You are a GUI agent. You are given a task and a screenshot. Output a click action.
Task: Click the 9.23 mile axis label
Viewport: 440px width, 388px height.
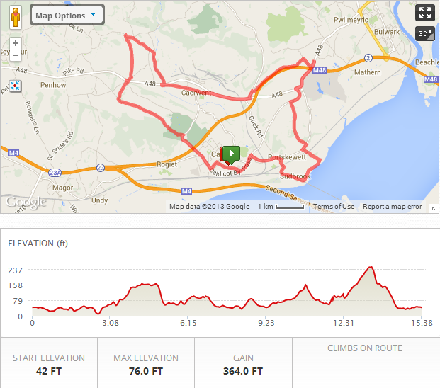pyautogui.click(x=266, y=323)
